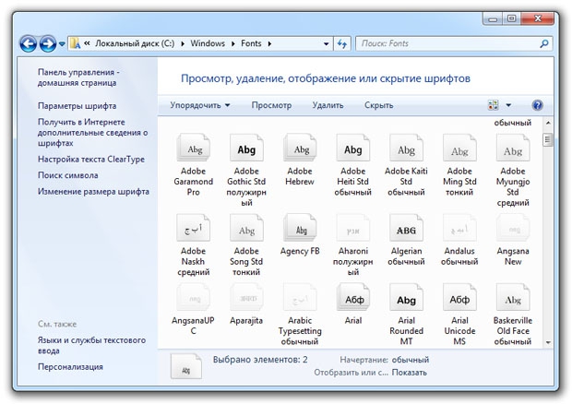Select the Arial Rounded MT font
Image resolution: width=572 pixels, height=404 pixels.
point(405,301)
